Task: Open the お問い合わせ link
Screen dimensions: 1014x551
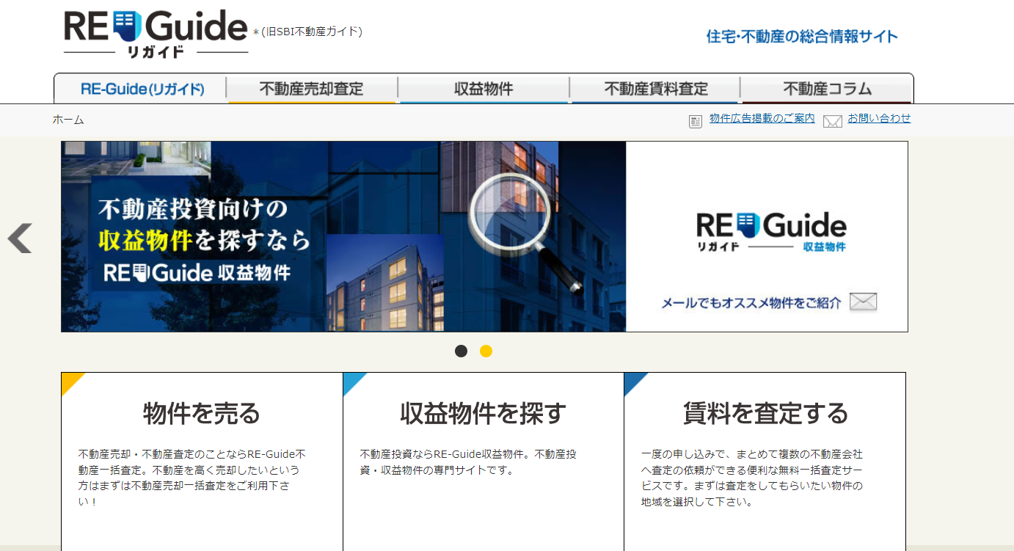Action: (879, 118)
